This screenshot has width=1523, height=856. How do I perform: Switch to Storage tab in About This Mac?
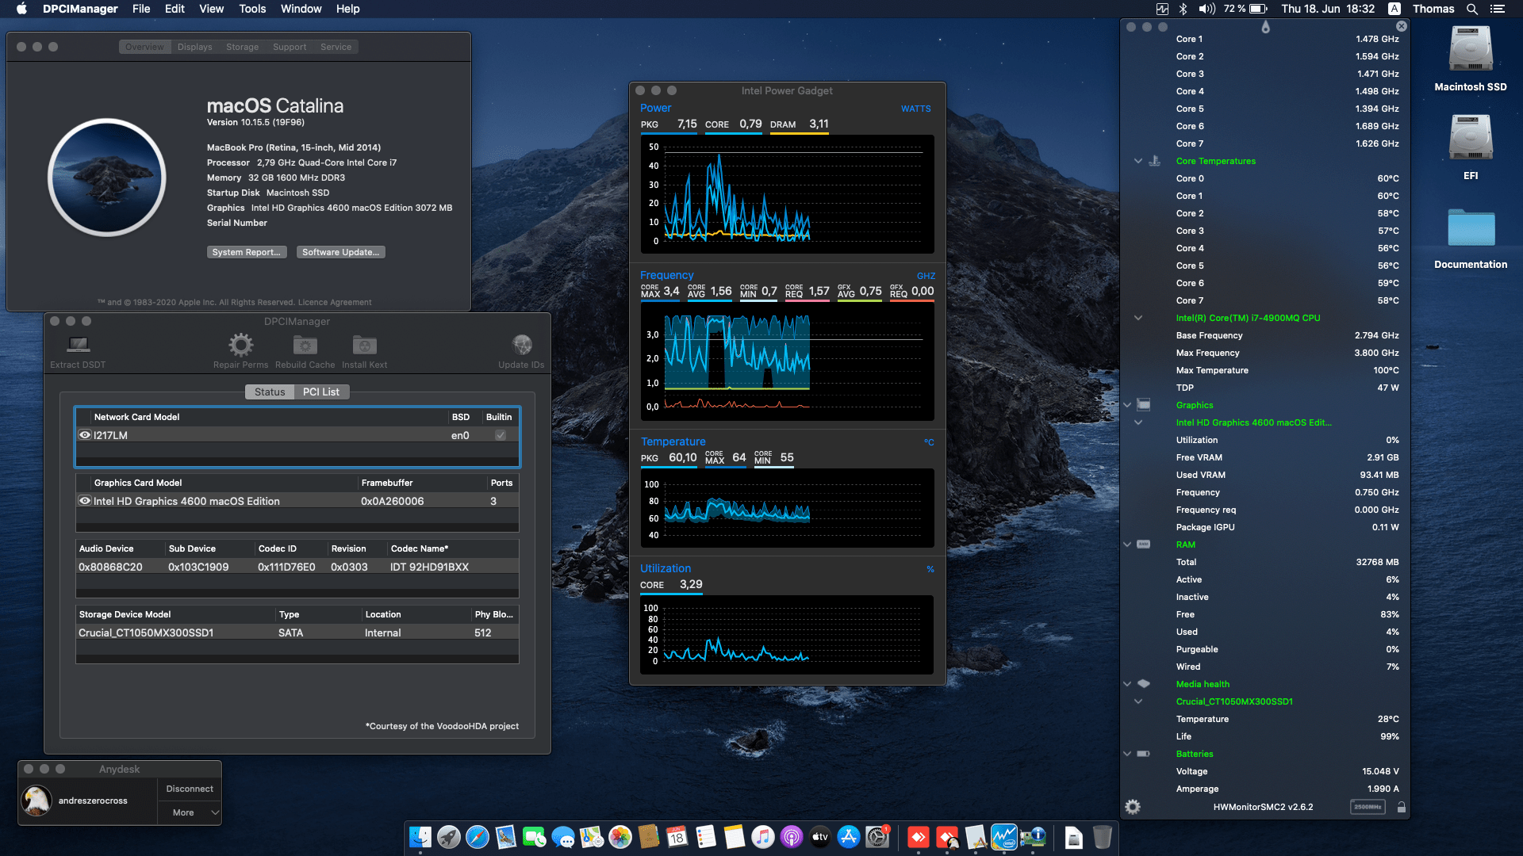[242, 47]
